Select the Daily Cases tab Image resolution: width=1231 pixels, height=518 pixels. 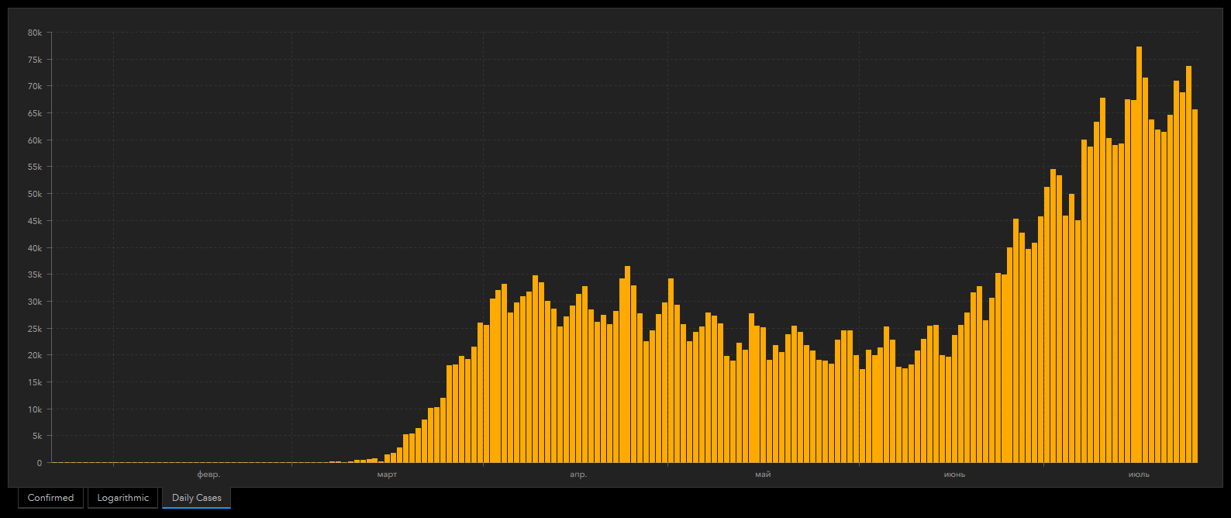coord(196,498)
